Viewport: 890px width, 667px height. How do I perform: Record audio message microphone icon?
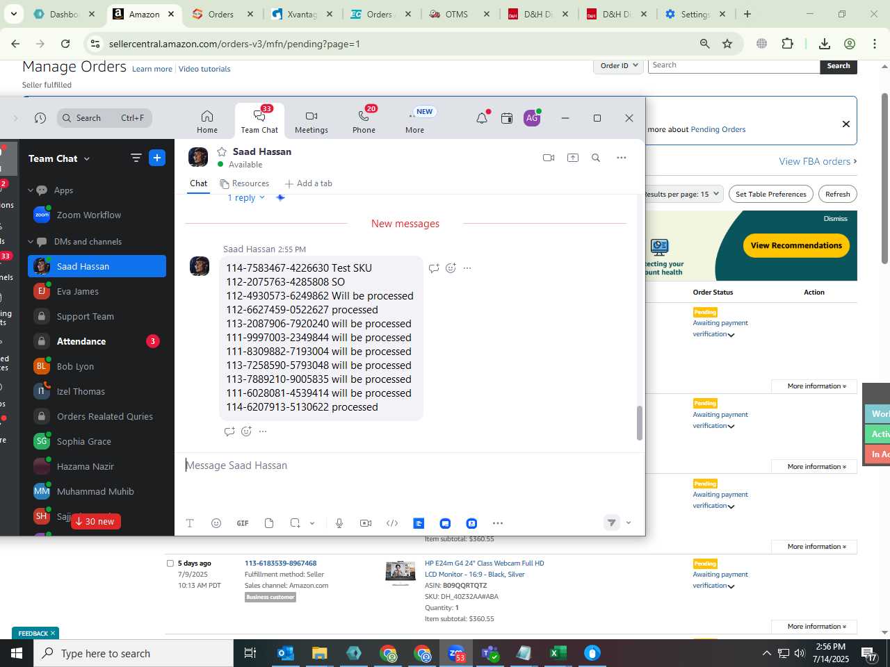point(339,523)
